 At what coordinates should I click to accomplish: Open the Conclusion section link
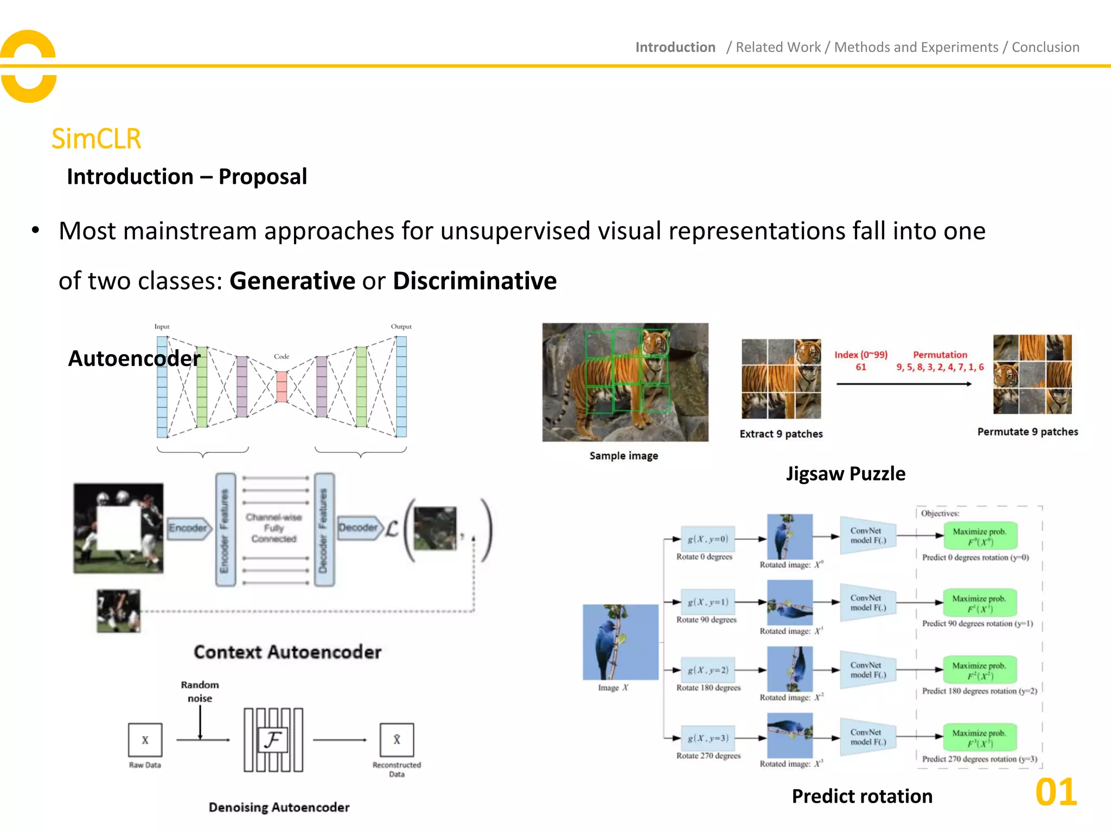pos(1045,47)
